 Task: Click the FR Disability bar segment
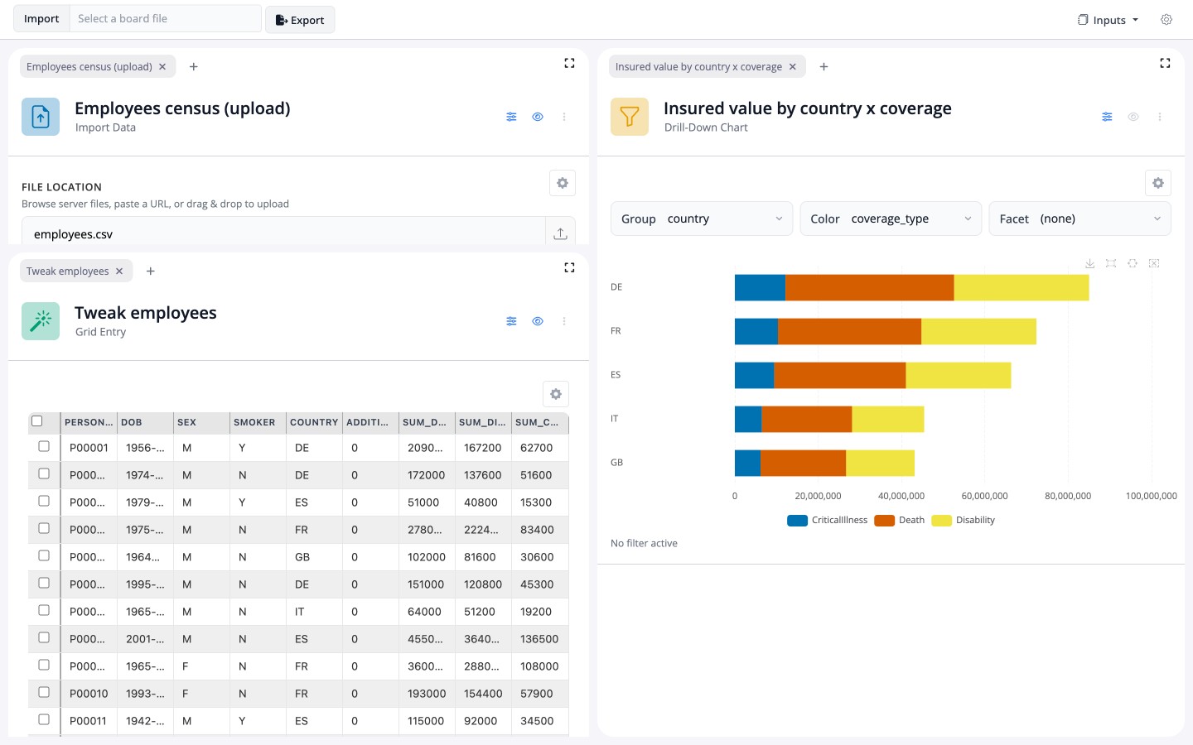point(978,331)
